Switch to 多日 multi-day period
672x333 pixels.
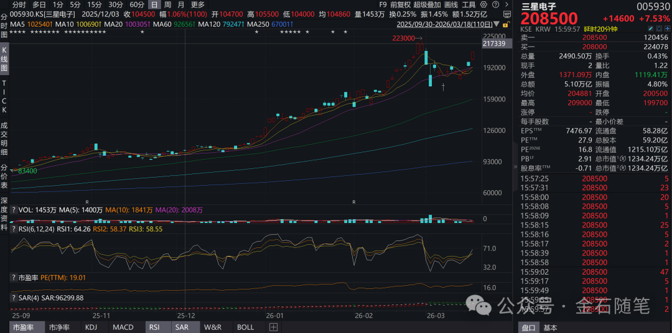point(39,5)
